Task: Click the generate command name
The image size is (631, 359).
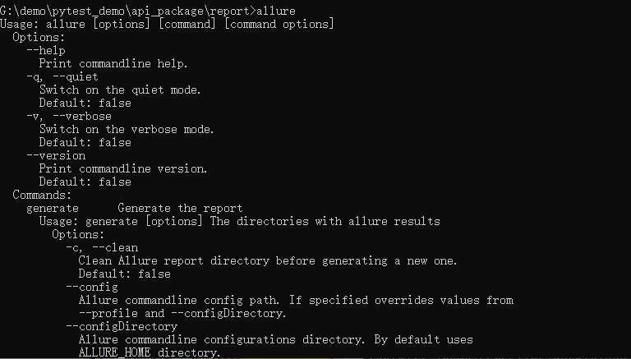Action: [53, 208]
